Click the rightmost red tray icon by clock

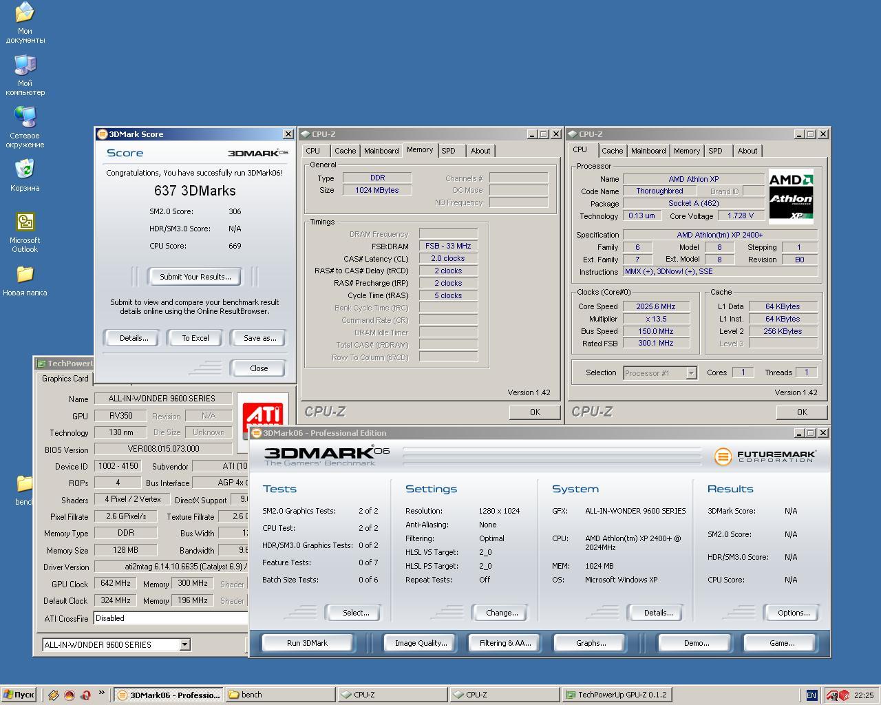coord(844,695)
